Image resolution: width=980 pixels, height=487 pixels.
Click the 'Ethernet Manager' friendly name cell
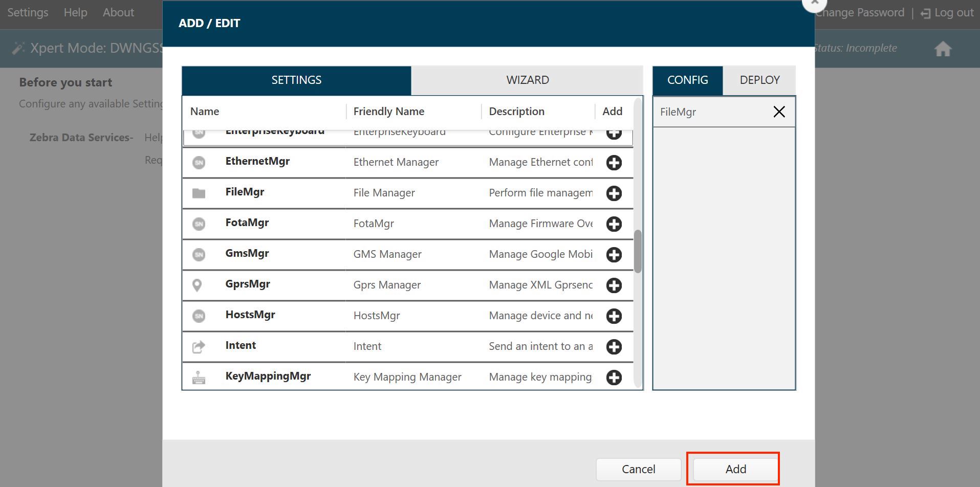click(396, 162)
